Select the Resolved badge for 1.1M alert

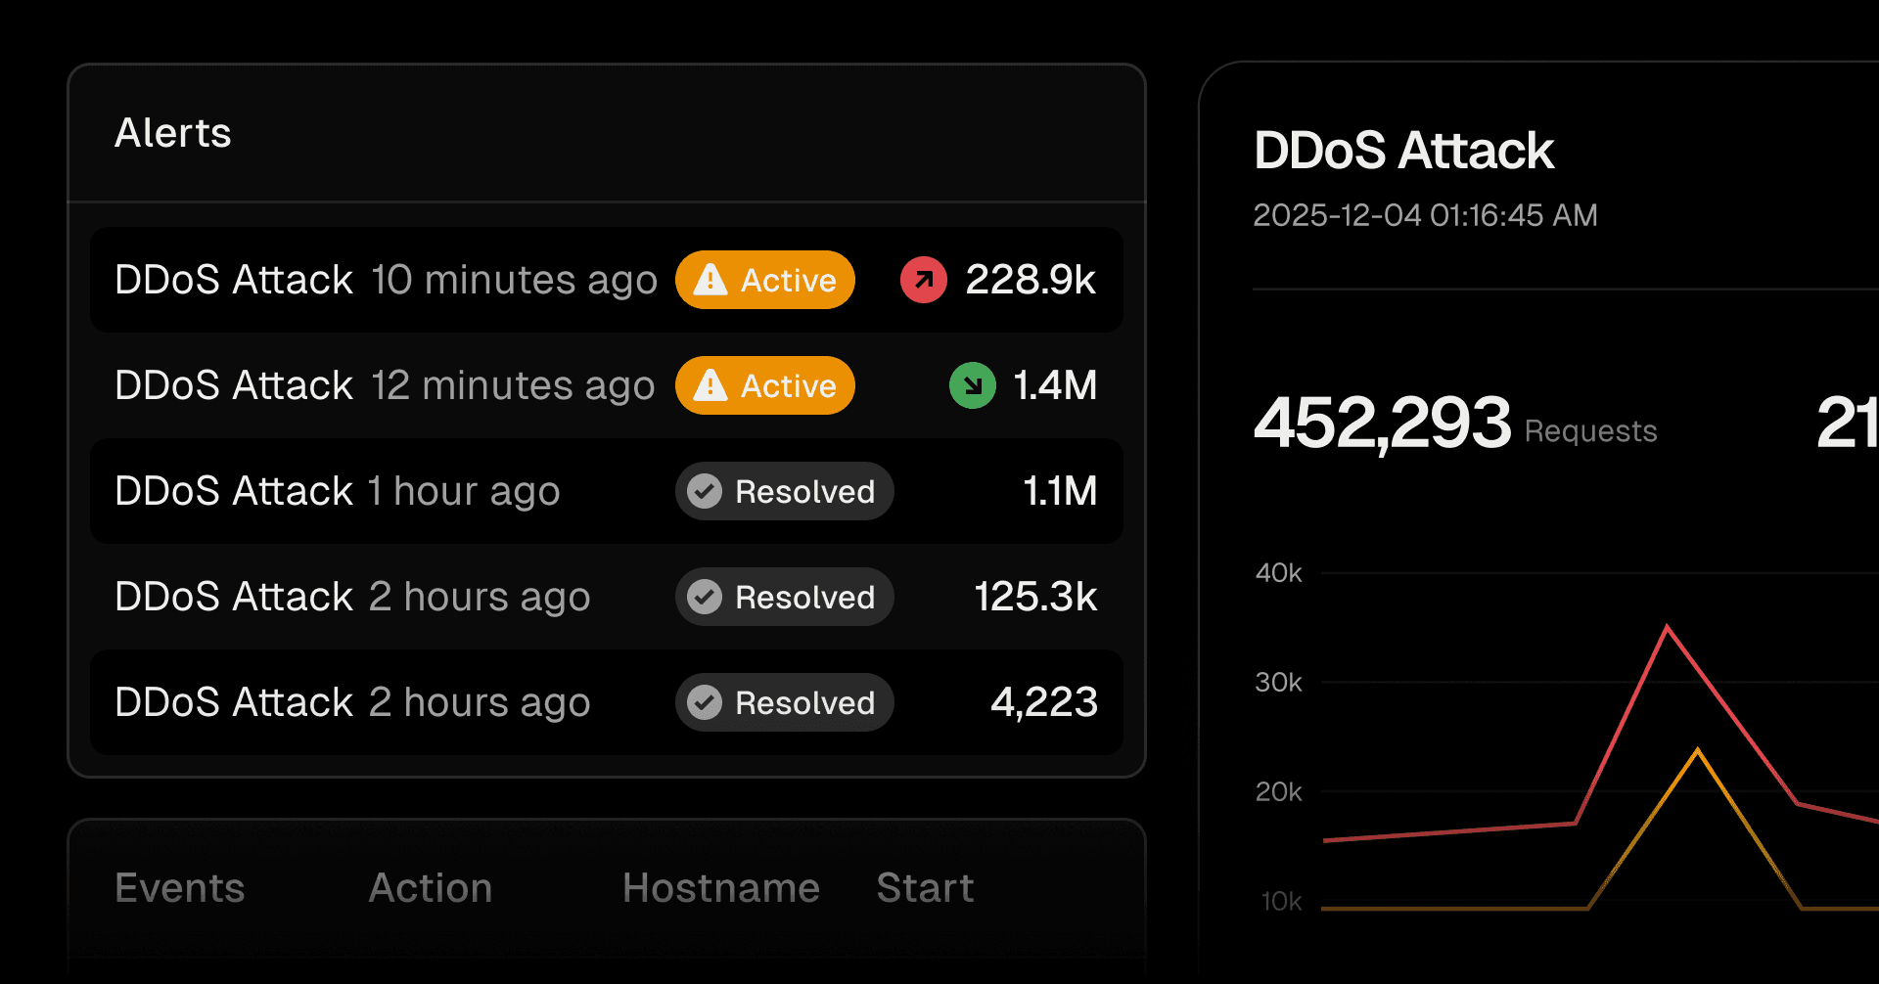coord(784,491)
